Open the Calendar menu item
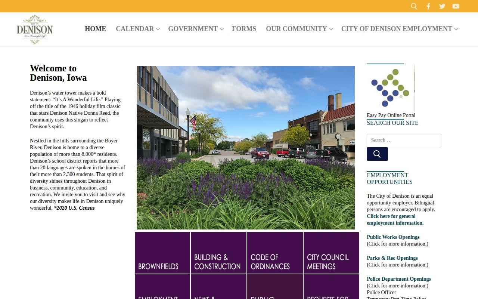The image size is (478, 299). [x=135, y=29]
